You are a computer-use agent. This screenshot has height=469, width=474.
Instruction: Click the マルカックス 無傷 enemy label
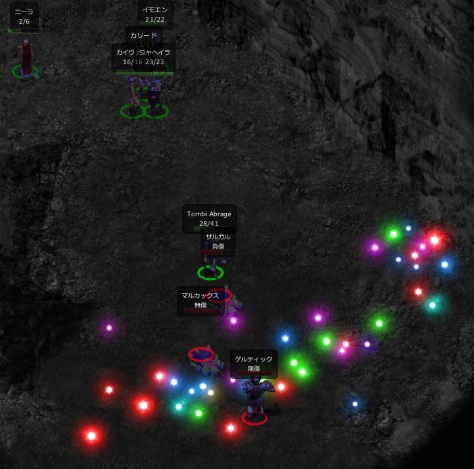tap(200, 300)
